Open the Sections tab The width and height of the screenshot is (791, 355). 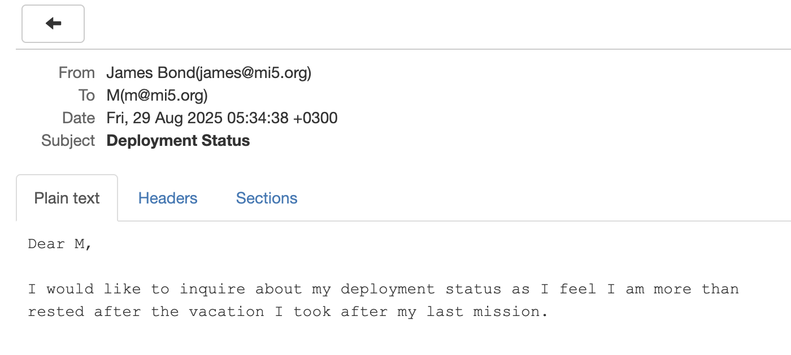coord(266,198)
